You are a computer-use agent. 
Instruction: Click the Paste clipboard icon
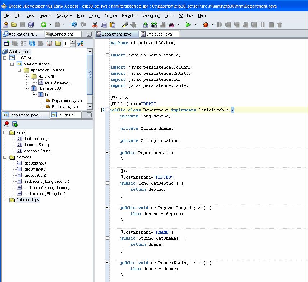pyautogui.click(x=112, y=25)
